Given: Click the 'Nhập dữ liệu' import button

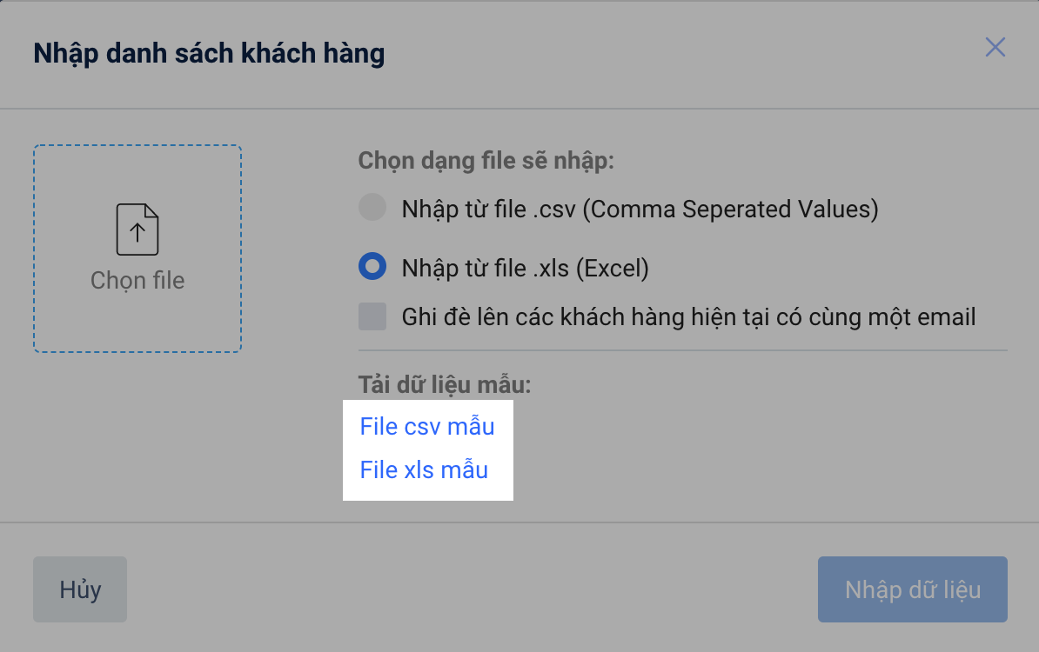Looking at the screenshot, I should [912, 589].
